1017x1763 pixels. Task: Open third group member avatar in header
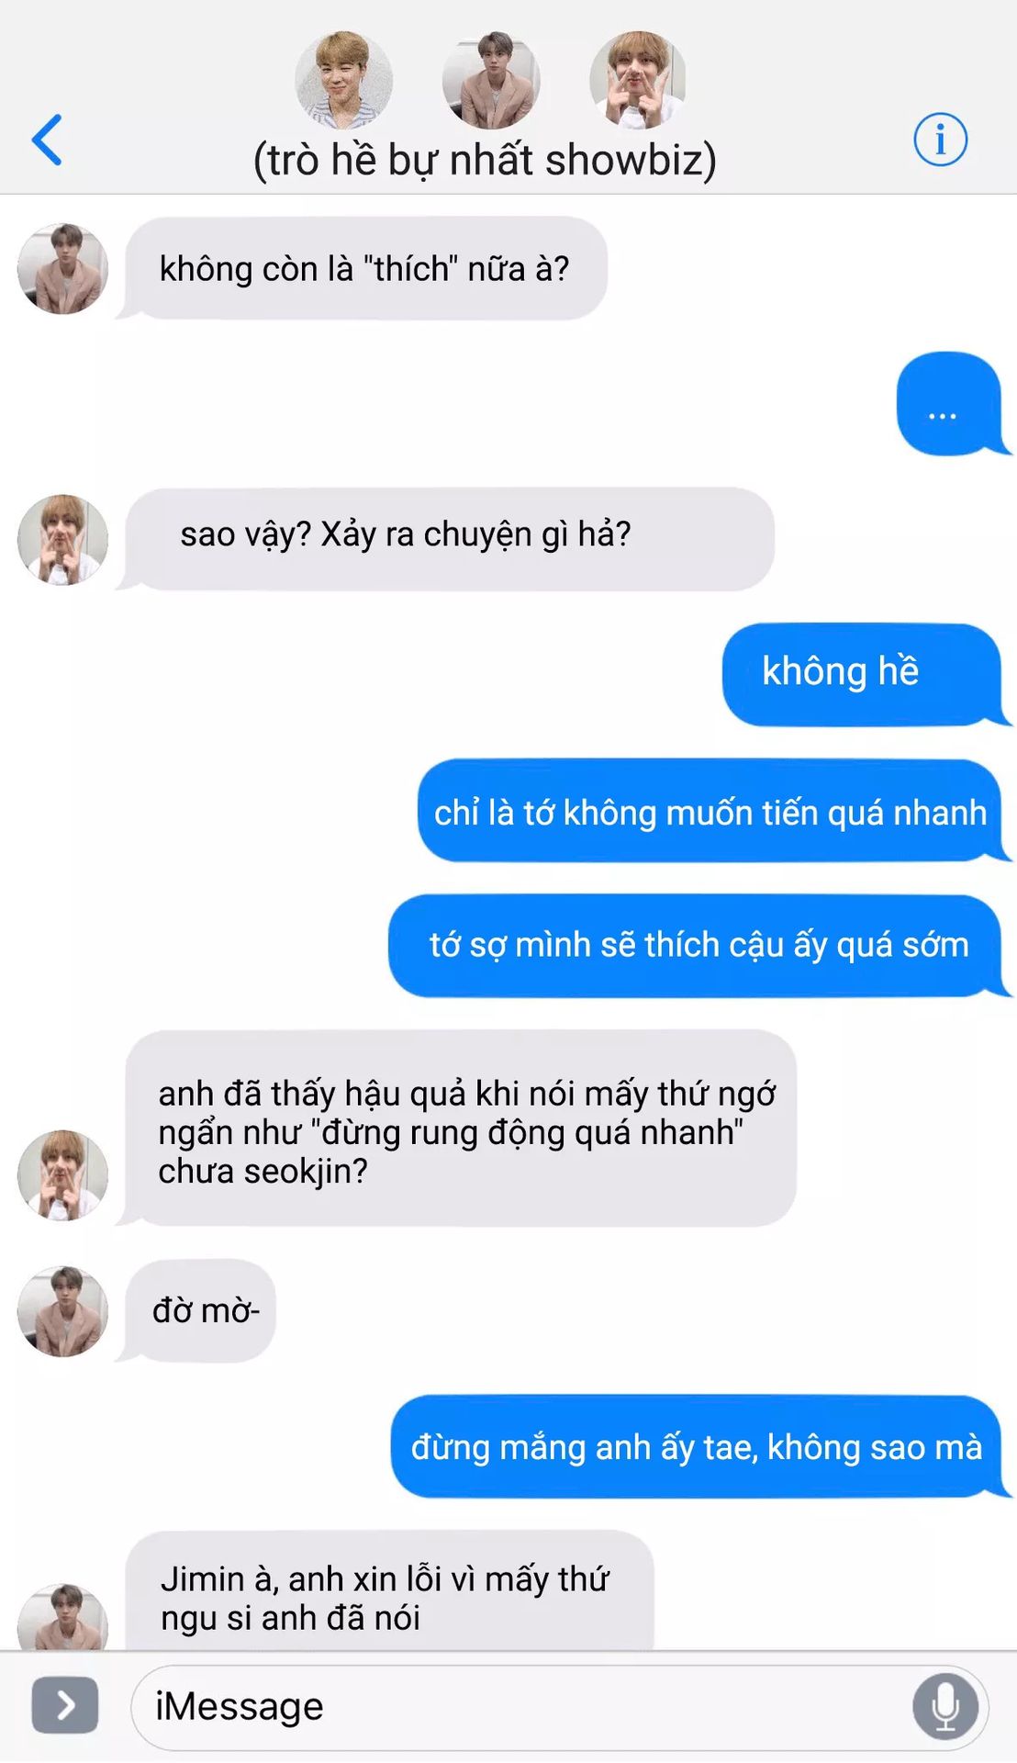click(639, 80)
